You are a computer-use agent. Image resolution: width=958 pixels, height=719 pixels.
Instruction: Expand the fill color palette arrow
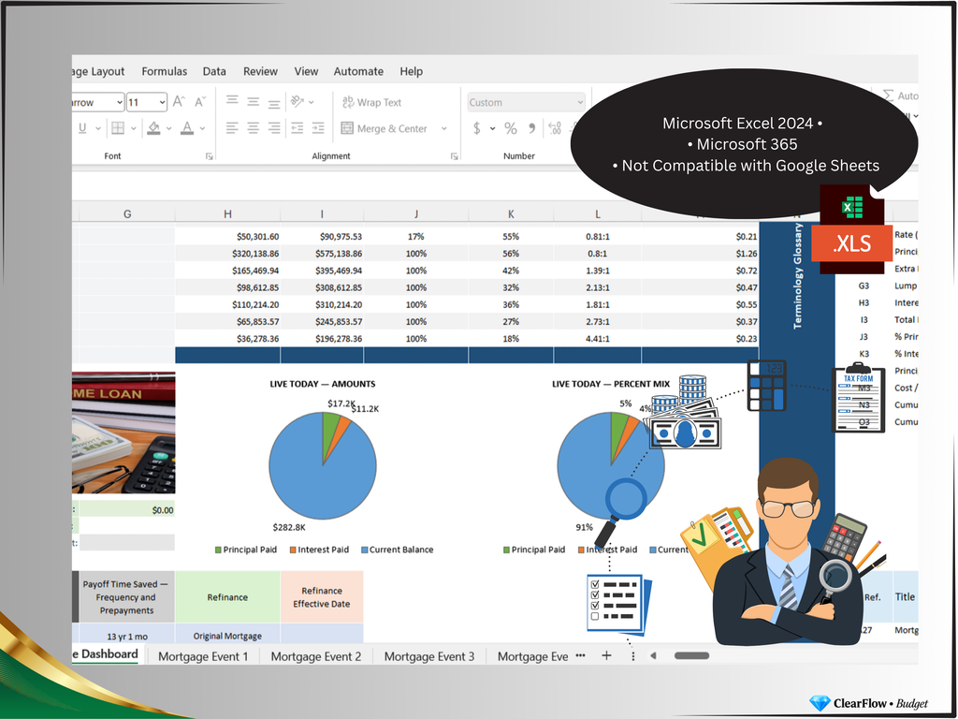click(x=168, y=128)
